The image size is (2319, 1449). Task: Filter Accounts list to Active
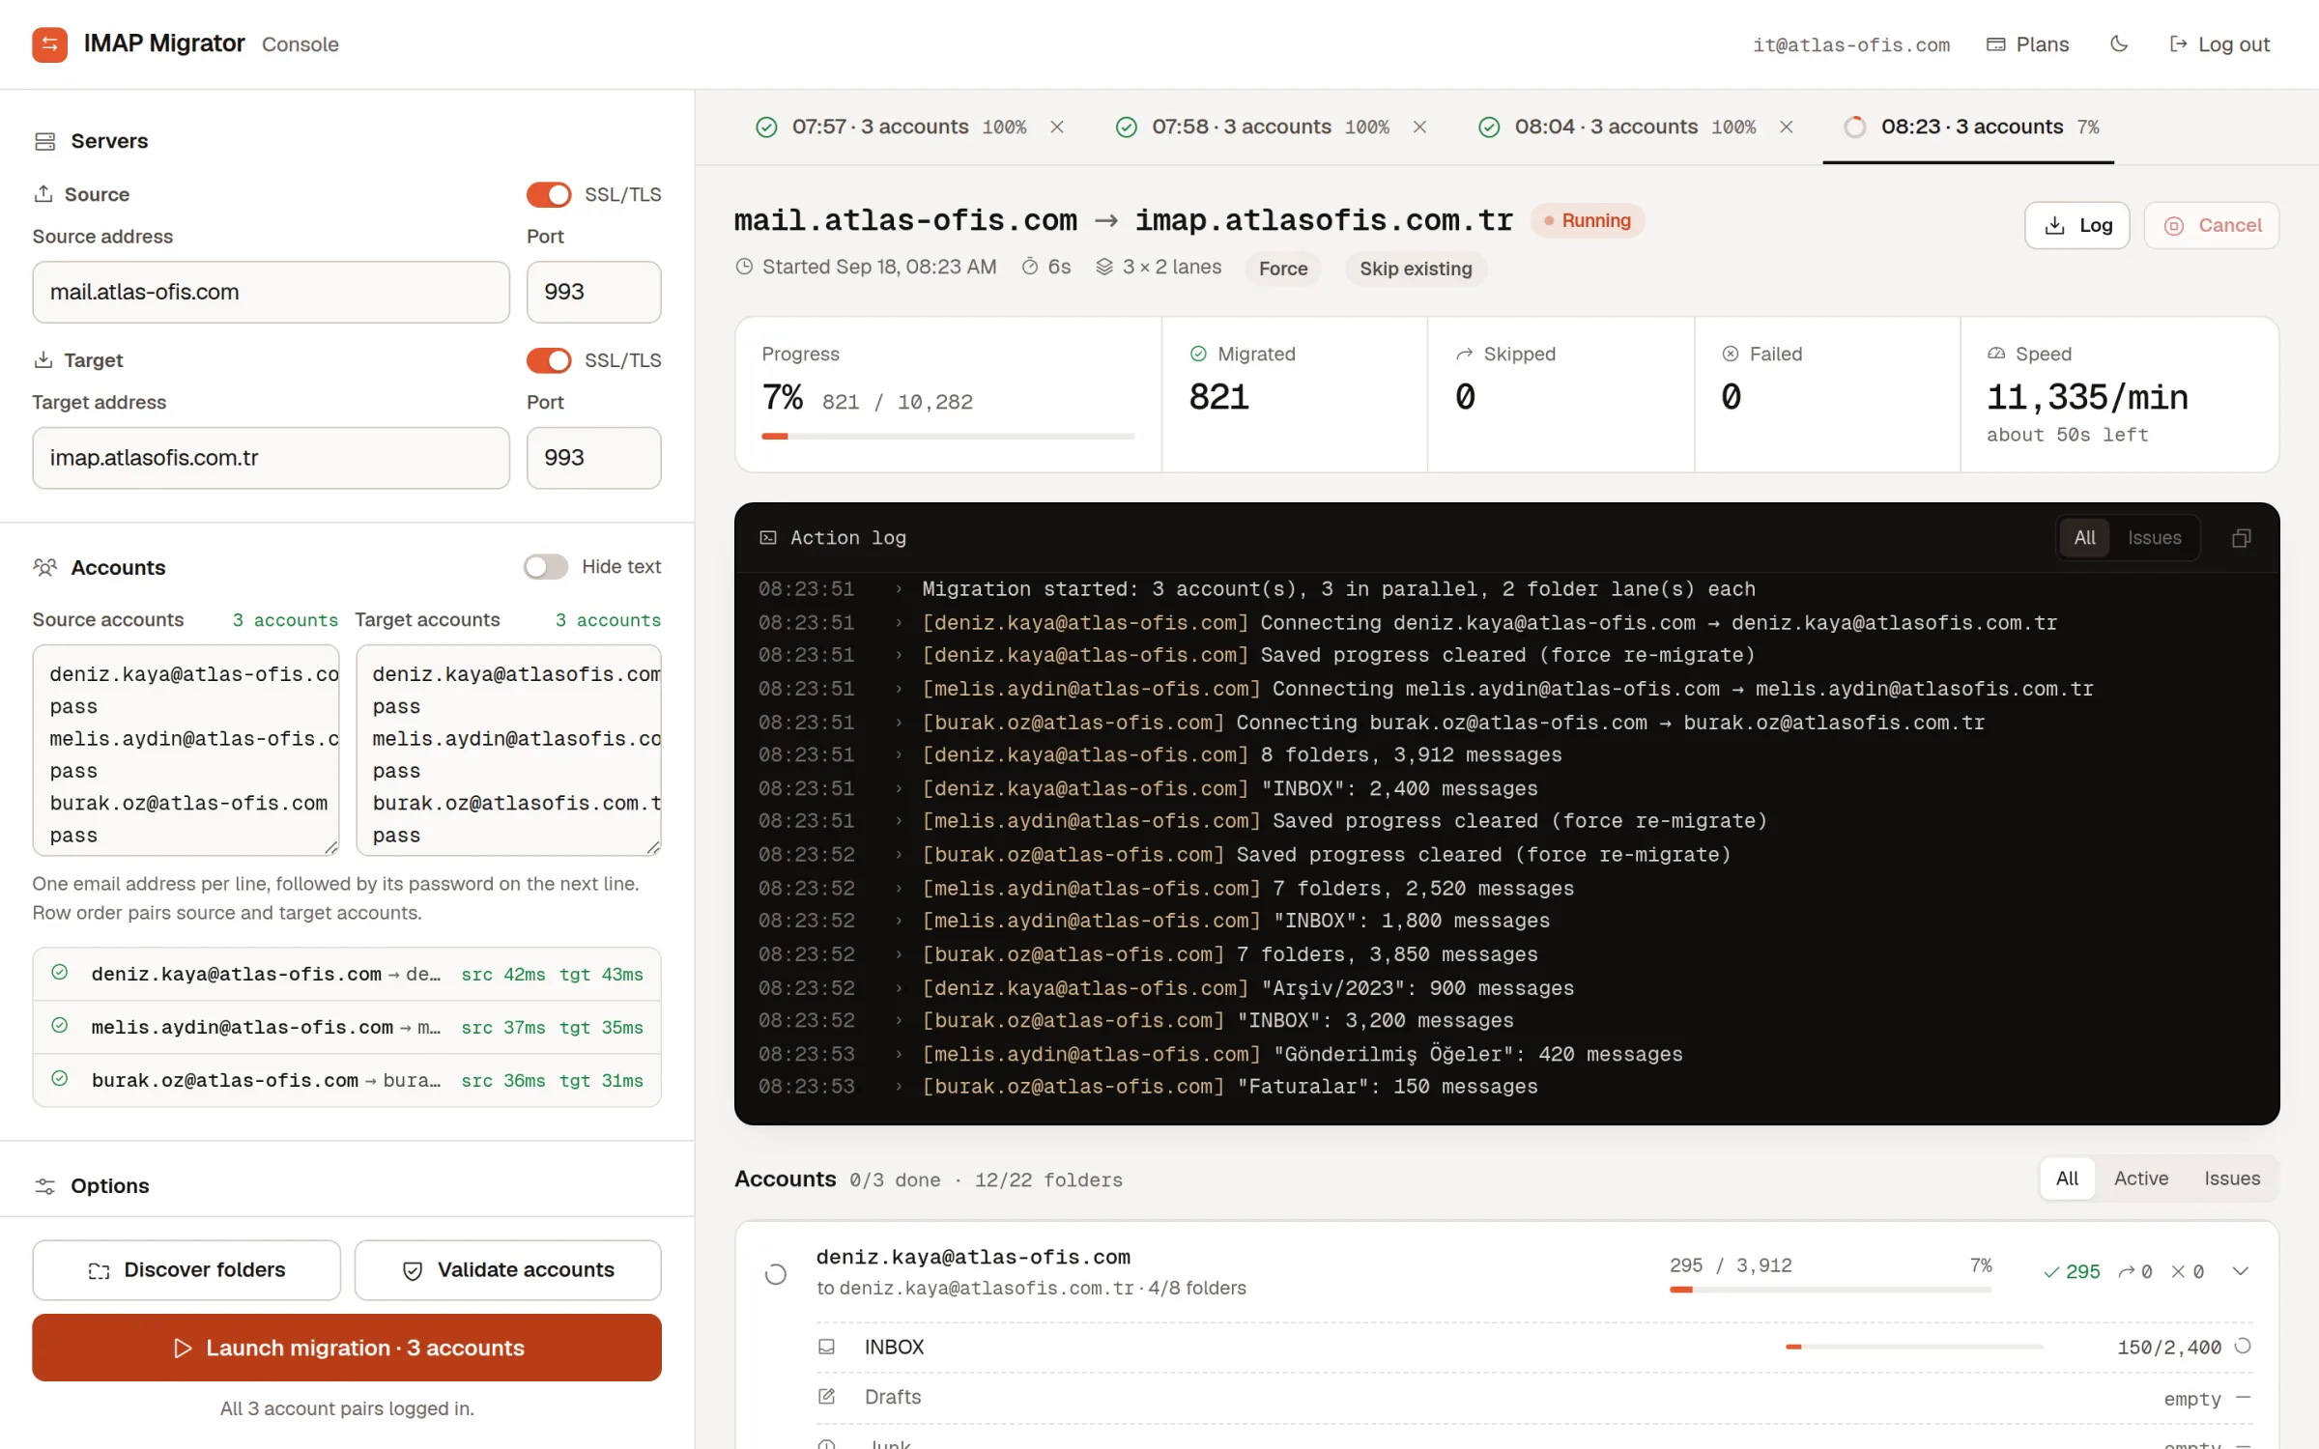(x=2140, y=1179)
